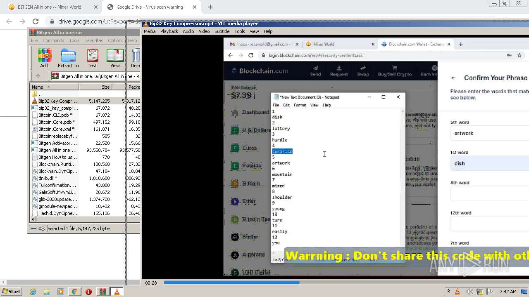Select Bitcoin.CLI.pdb file row
The height and width of the screenshot is (297, 529).
(x=86, y=115)
